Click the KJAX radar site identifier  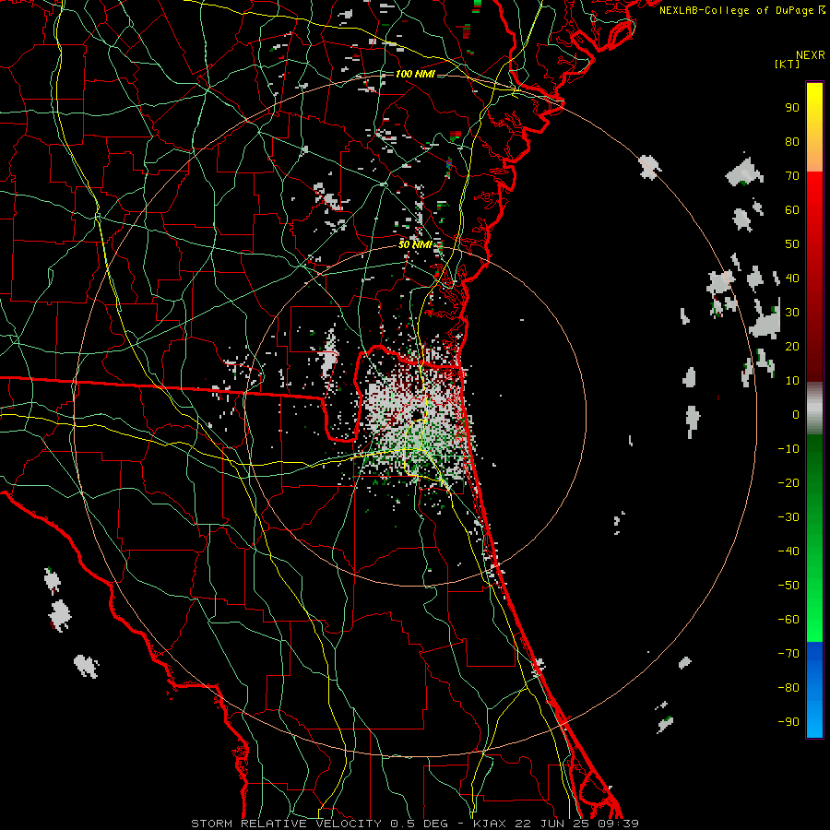click(x=490, y=824)
